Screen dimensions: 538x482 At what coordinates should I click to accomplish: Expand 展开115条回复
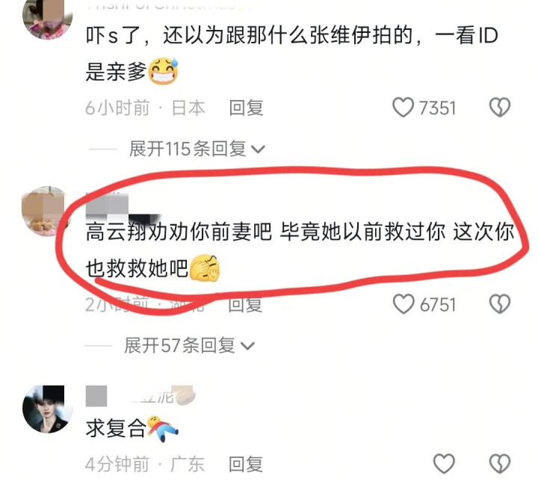click(197, 149)
